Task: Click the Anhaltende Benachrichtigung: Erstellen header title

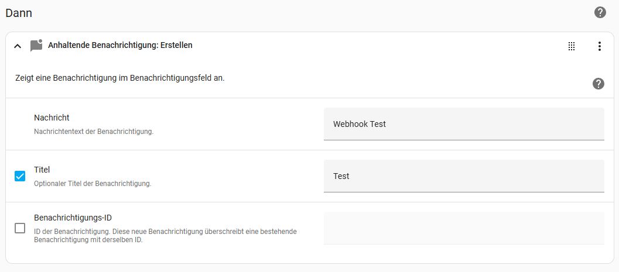Action: [121, 46]
